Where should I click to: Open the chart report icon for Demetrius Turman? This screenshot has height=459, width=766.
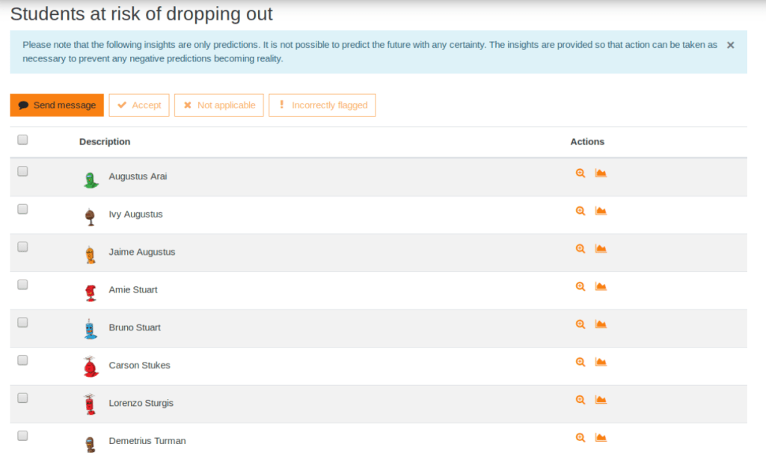point(600,437)
